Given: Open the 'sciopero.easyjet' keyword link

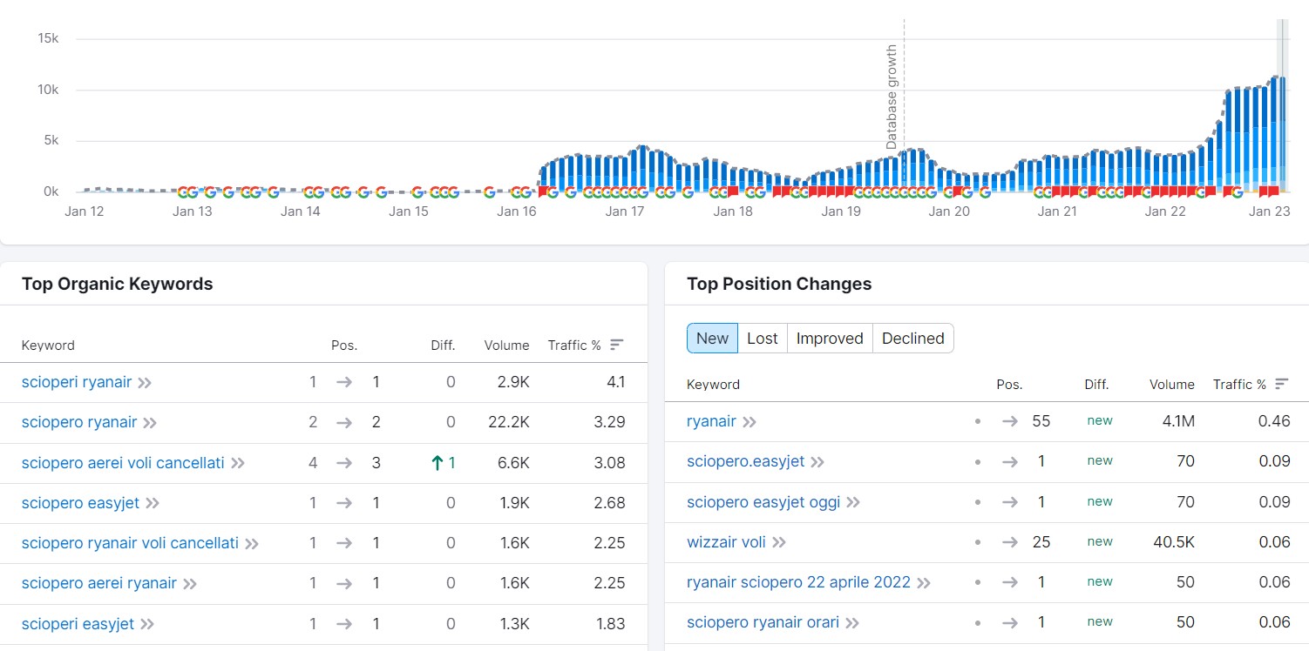Looking at the screenshot, I should [x=746, y=462].
